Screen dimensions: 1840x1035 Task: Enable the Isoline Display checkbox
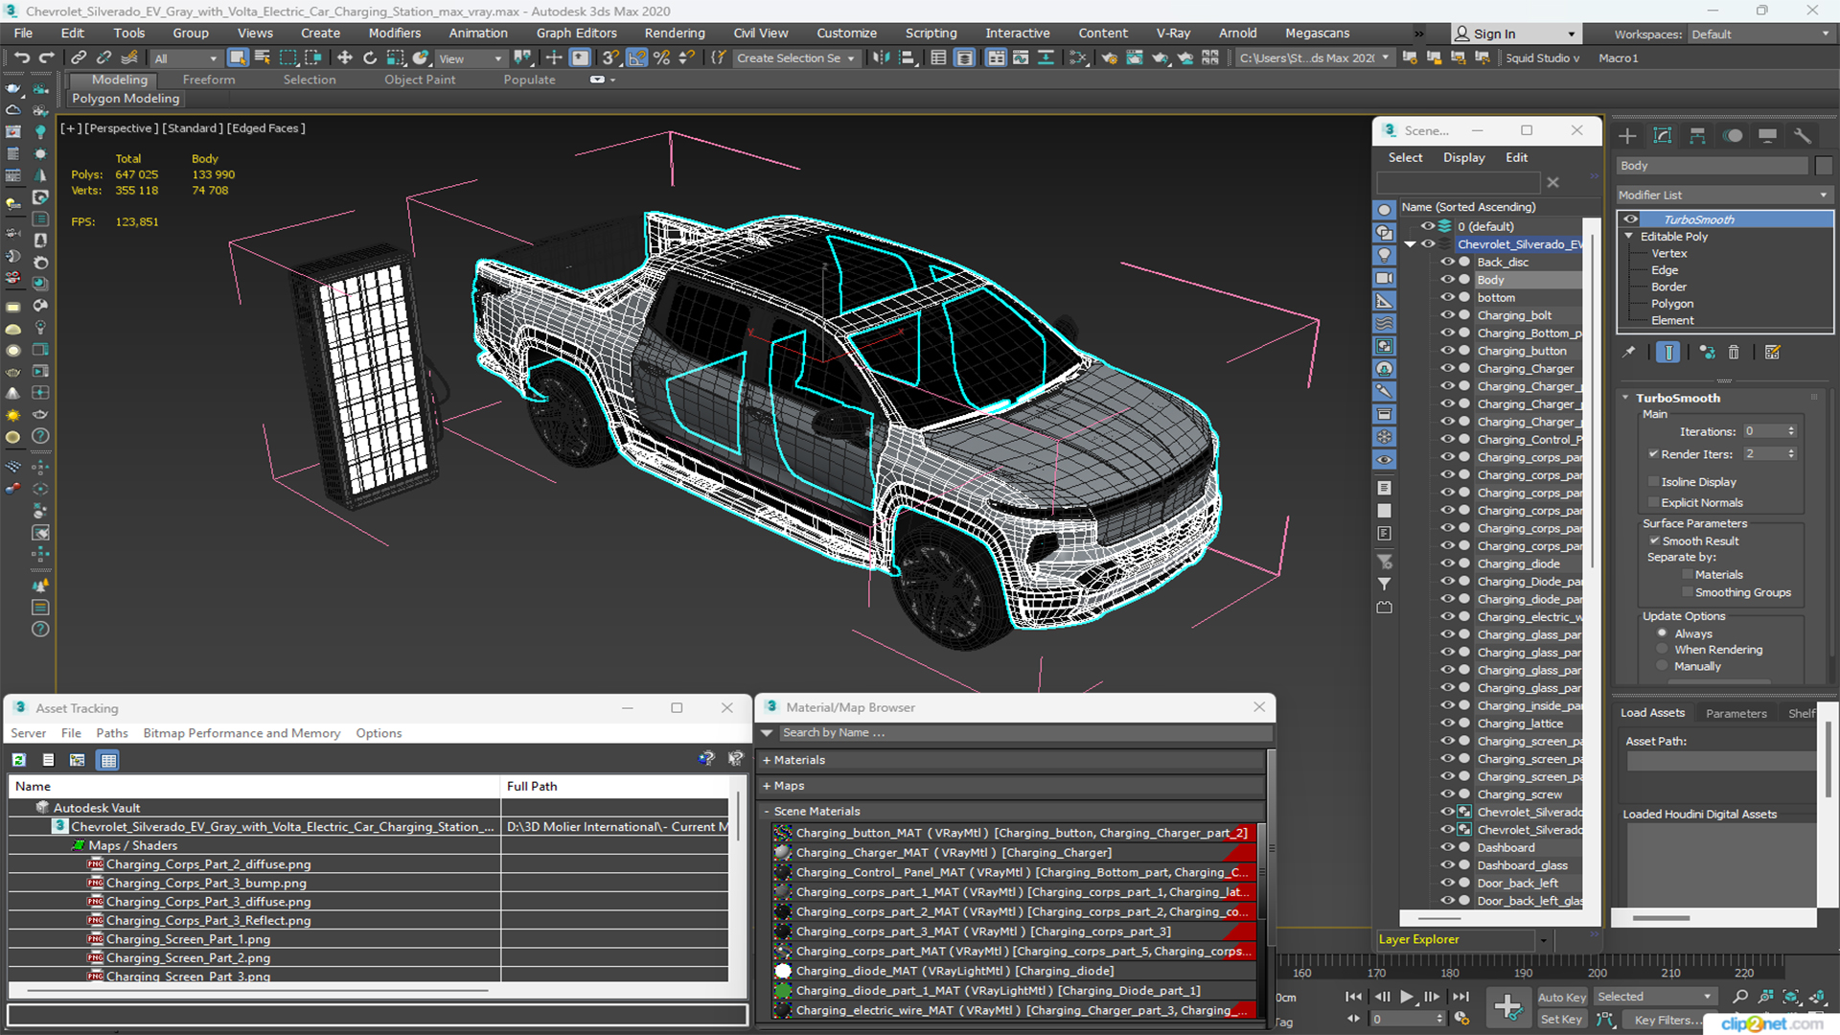1653,482
